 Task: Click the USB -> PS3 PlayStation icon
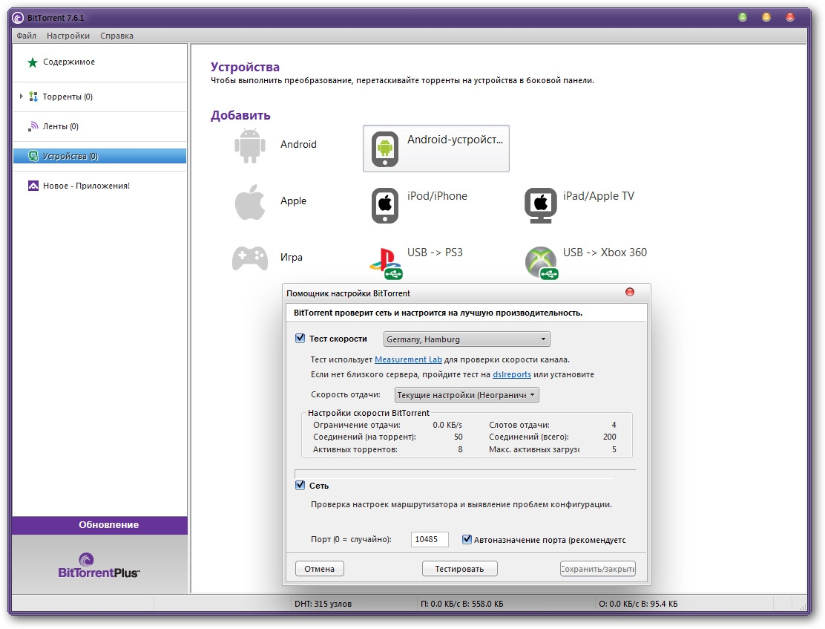pyautogui.click(x=385, y=261)
